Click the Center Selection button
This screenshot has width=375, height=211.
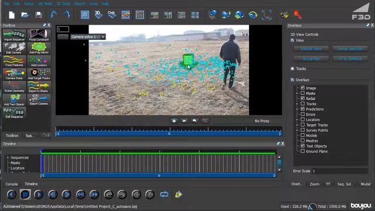pos(350,49)
